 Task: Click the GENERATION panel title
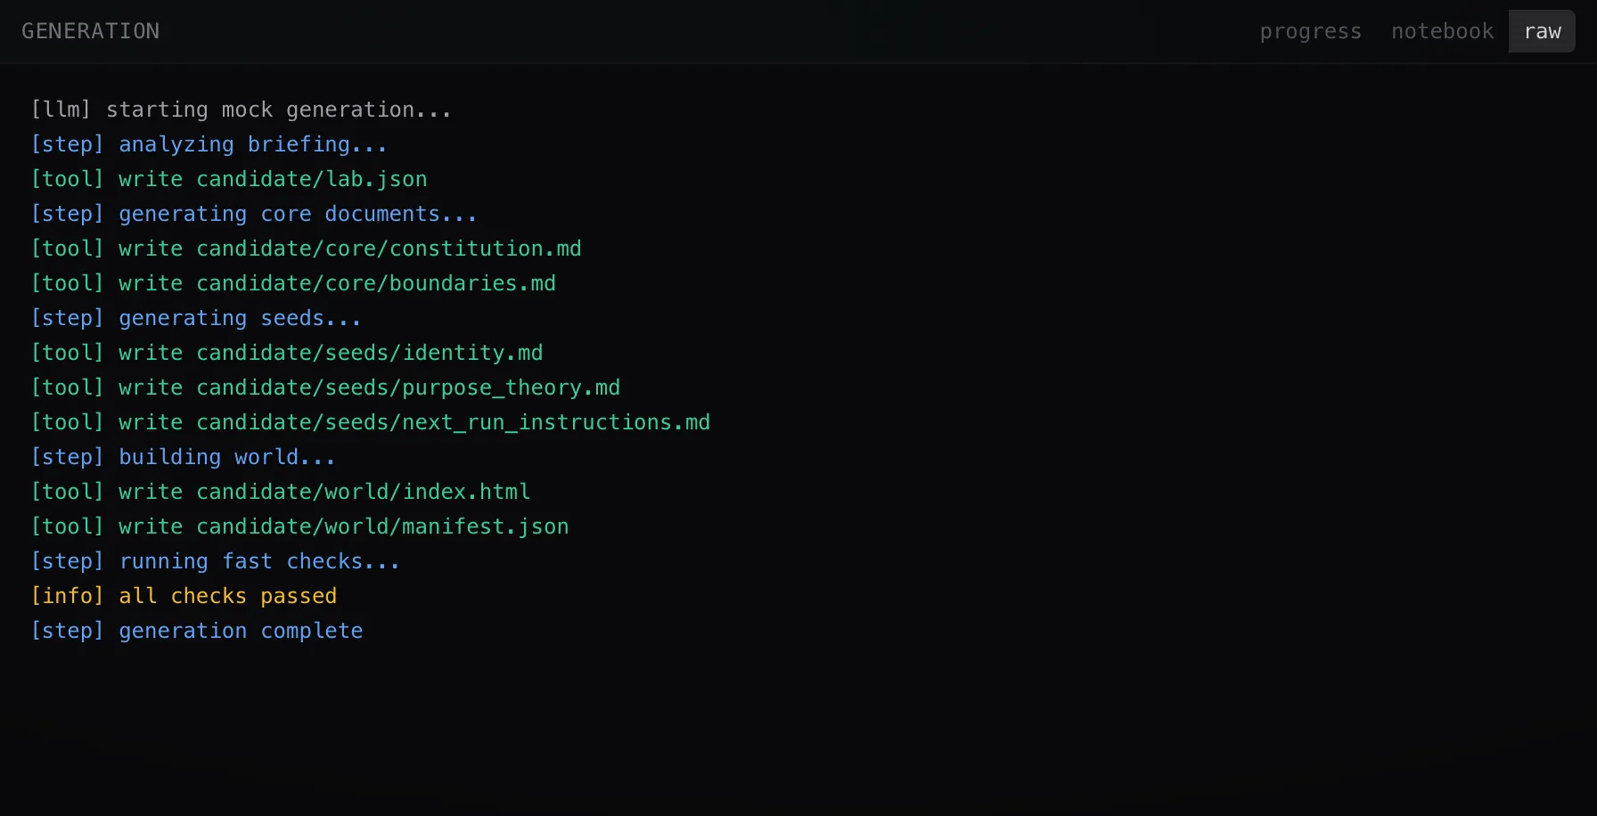coord(91,31)
